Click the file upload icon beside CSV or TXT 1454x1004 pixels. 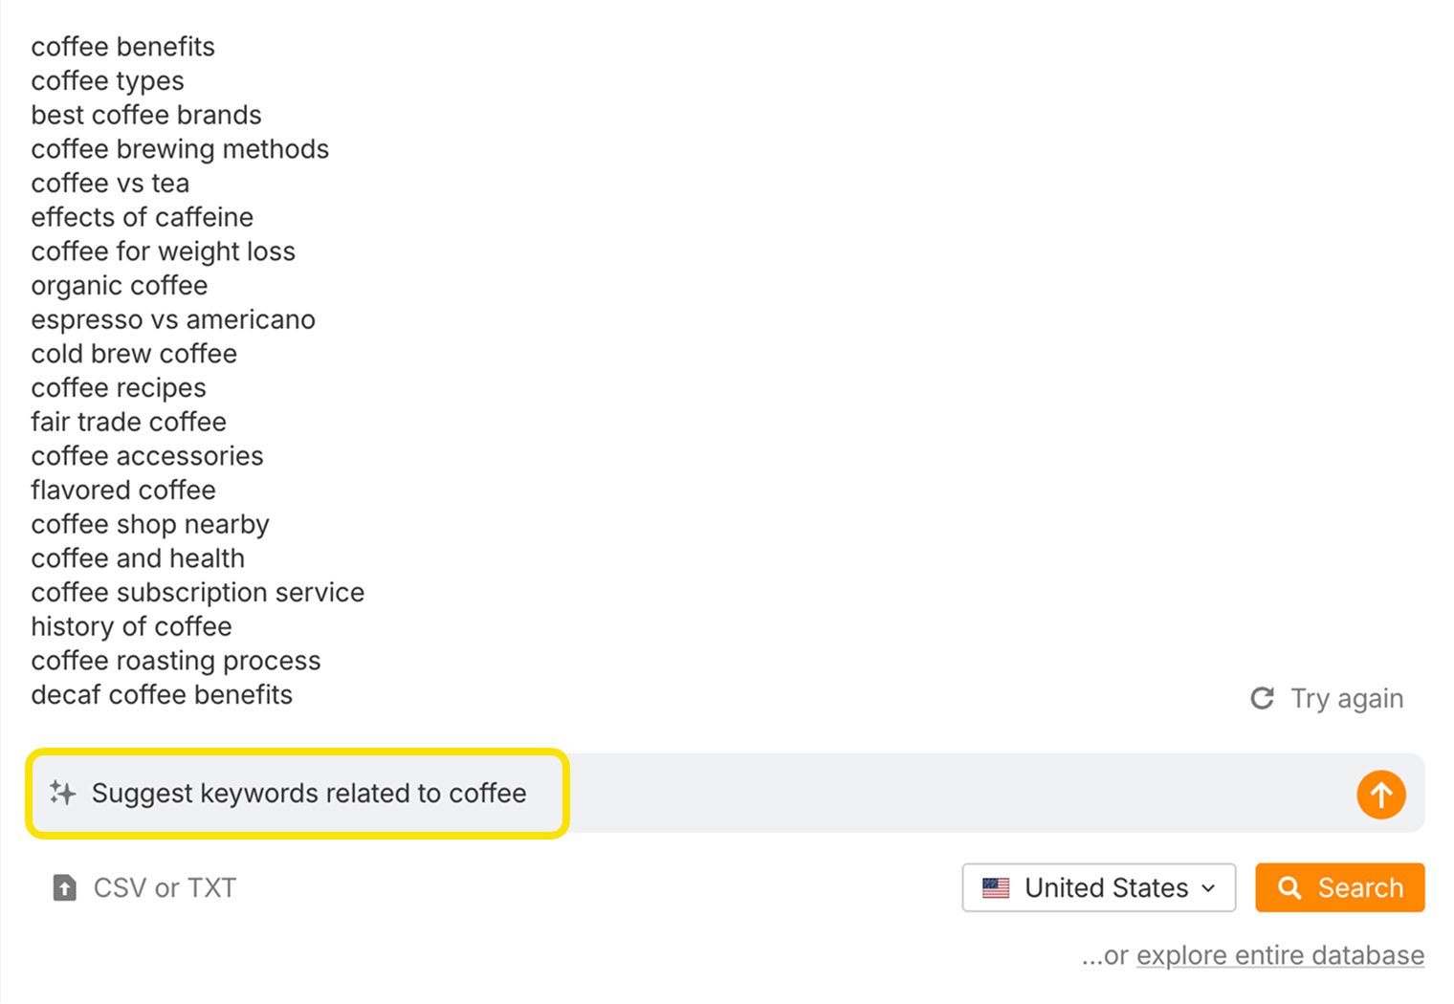[63, 887]
